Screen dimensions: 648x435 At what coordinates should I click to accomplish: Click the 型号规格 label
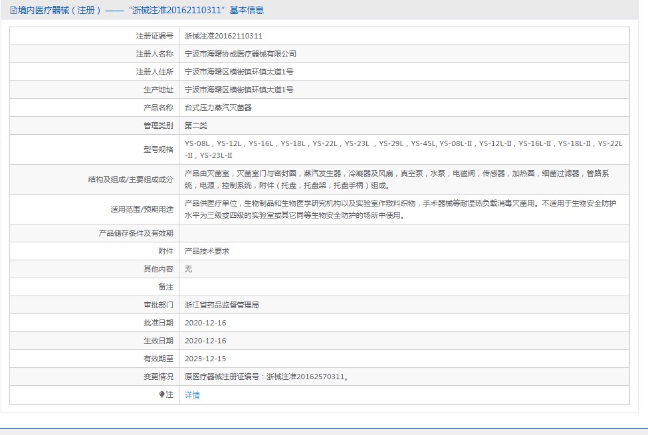[x=158, y=149]
